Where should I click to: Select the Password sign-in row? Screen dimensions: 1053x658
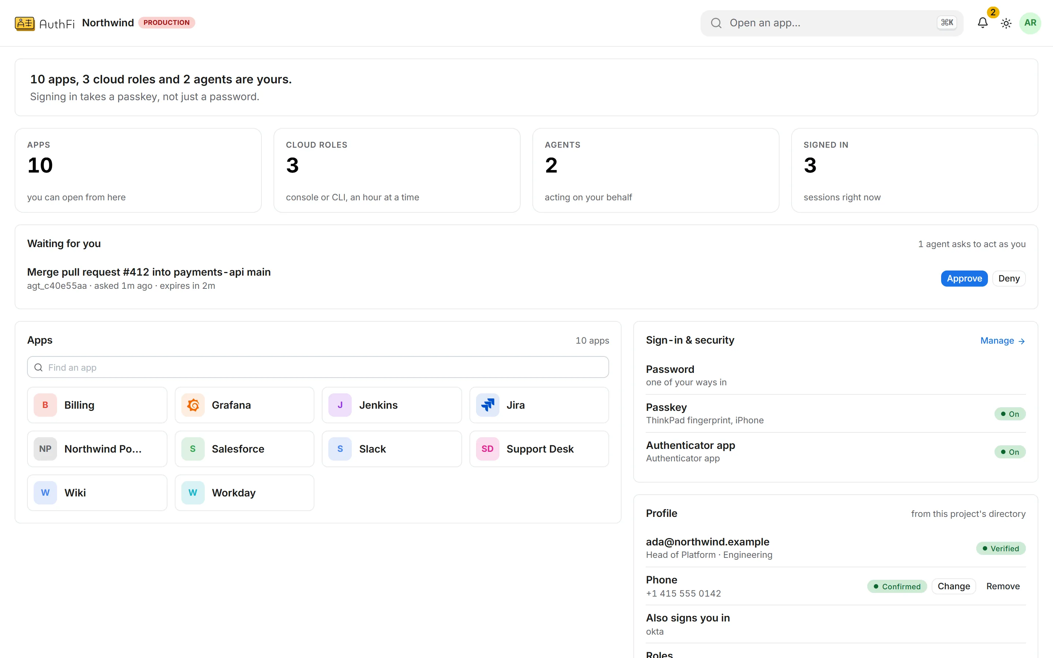835,375
